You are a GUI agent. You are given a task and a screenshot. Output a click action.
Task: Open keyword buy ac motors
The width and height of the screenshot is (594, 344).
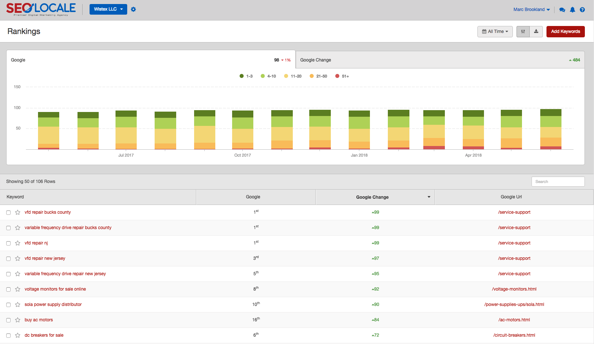pyautogui.click(x=39, y=320)
